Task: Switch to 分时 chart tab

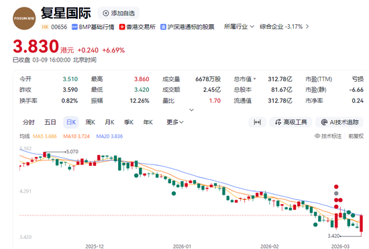Action: (x=29, y=122)
